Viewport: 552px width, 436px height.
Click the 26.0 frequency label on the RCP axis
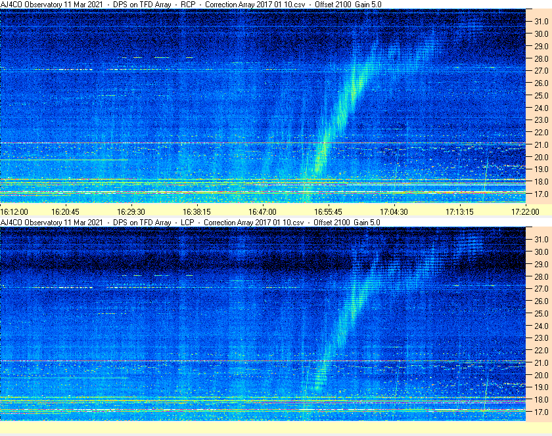tap(541, 83)
